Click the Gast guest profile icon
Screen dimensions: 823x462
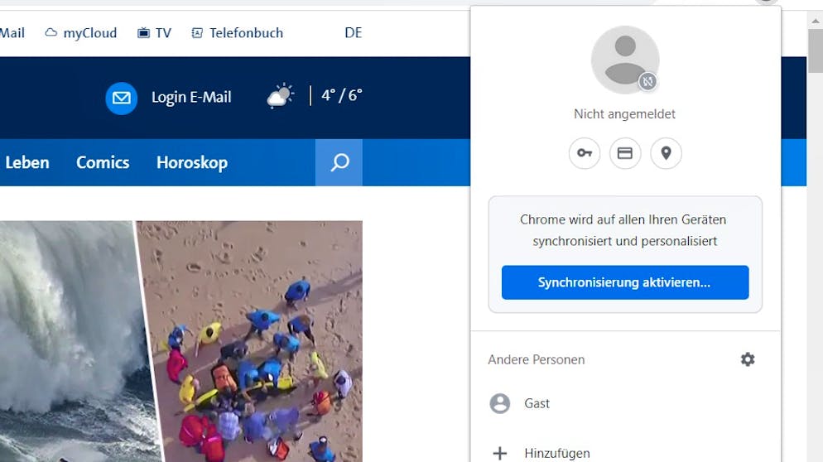(500, 403)
